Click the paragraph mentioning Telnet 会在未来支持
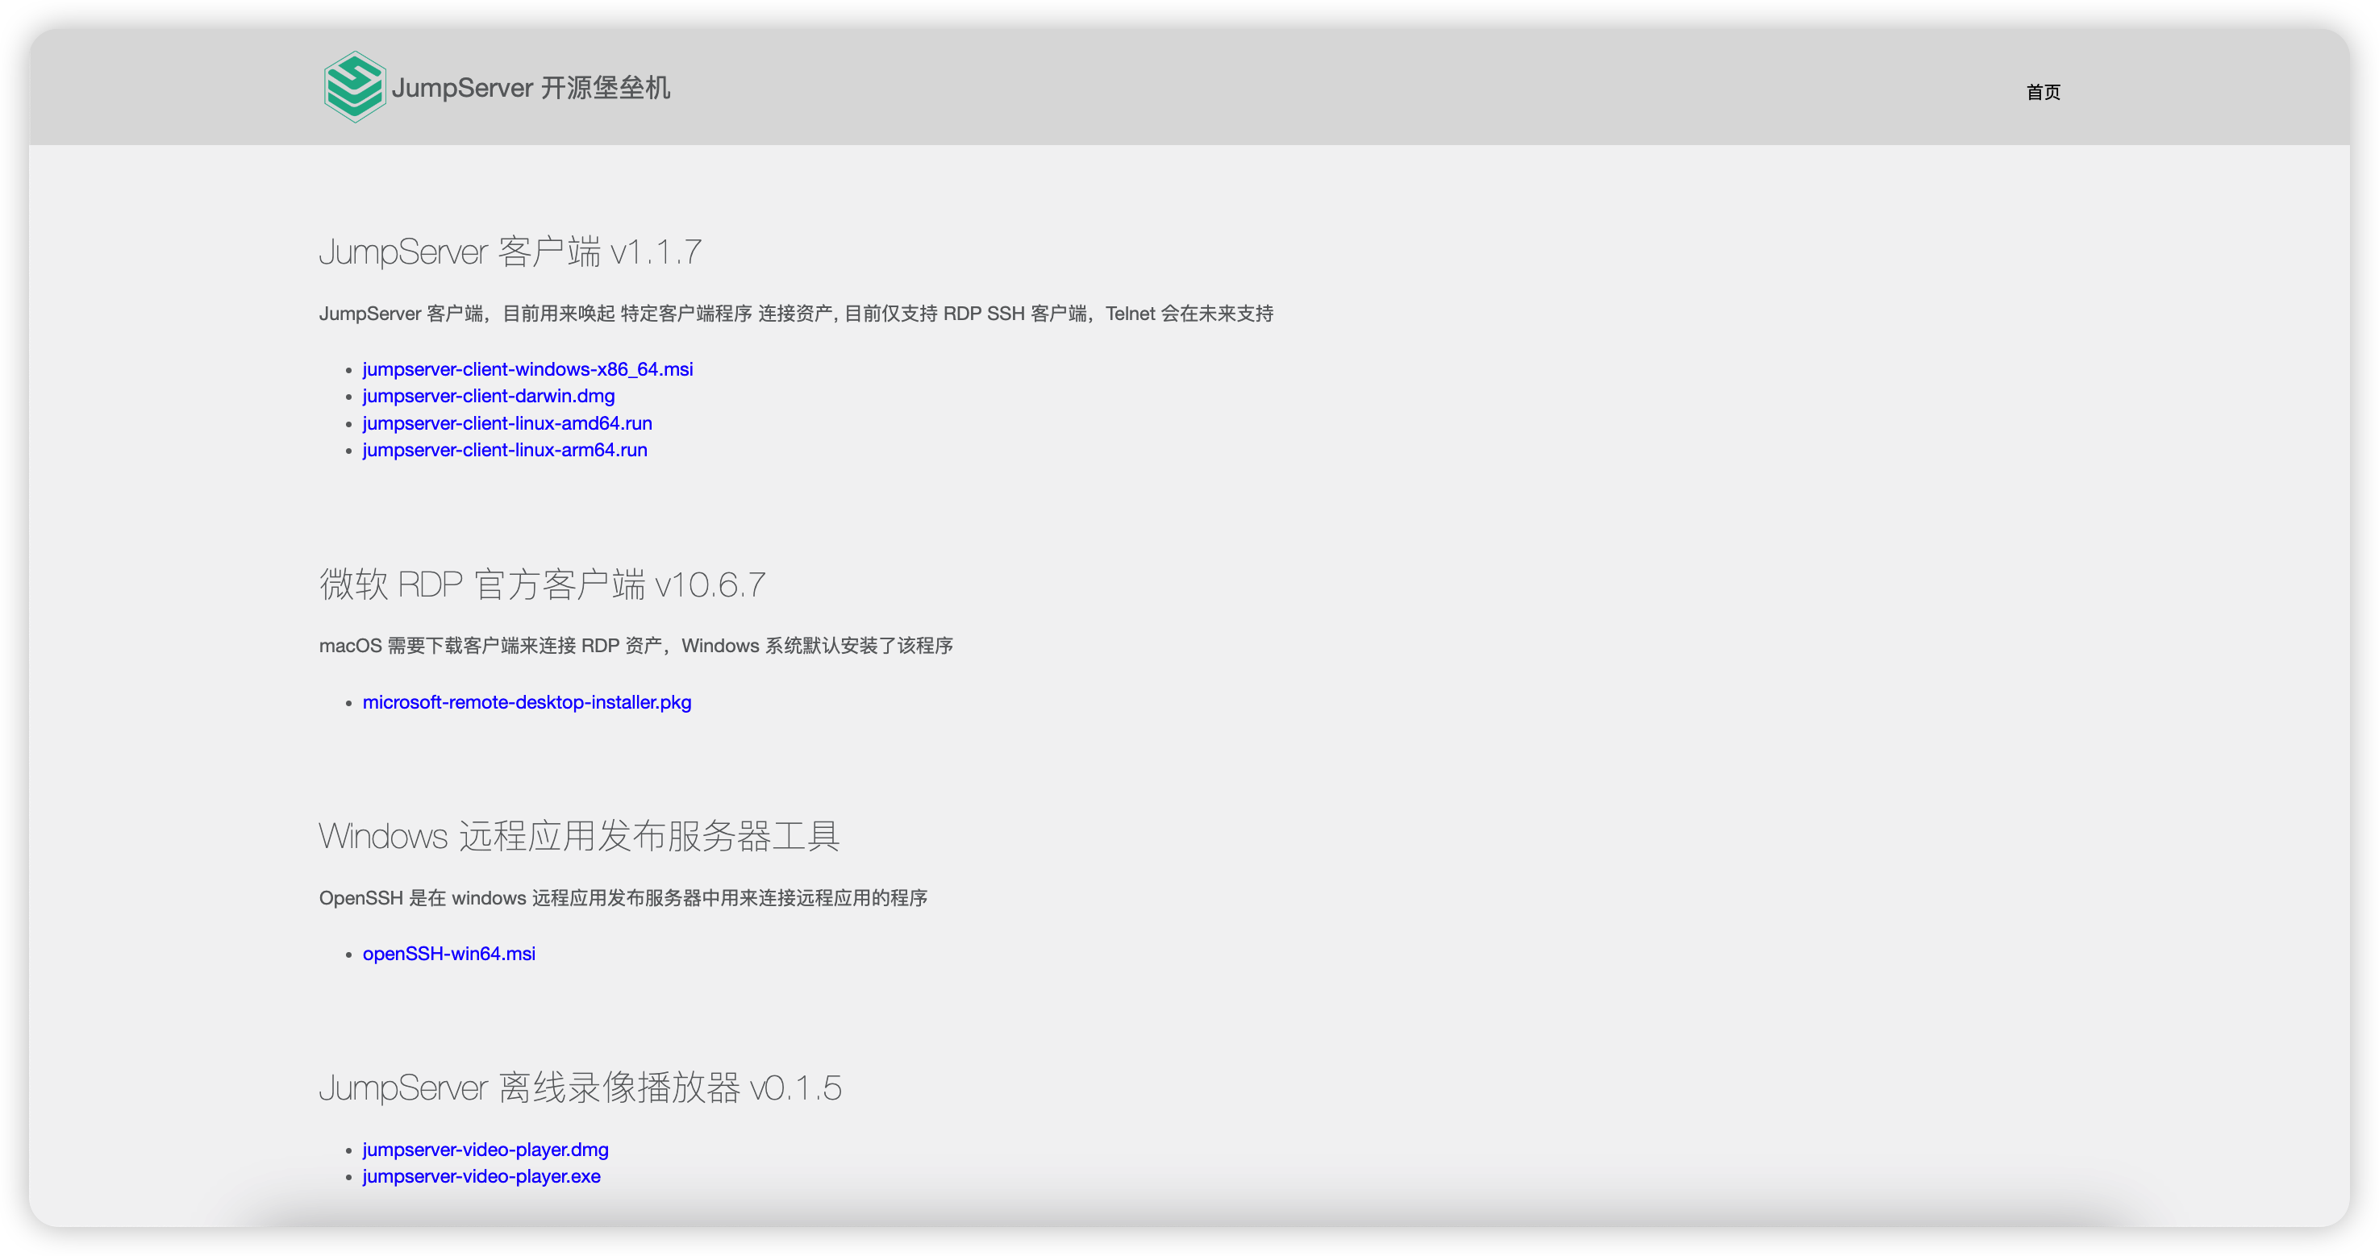The height and width of the screenshot is (1256, 2379). (x=796, y=314)
